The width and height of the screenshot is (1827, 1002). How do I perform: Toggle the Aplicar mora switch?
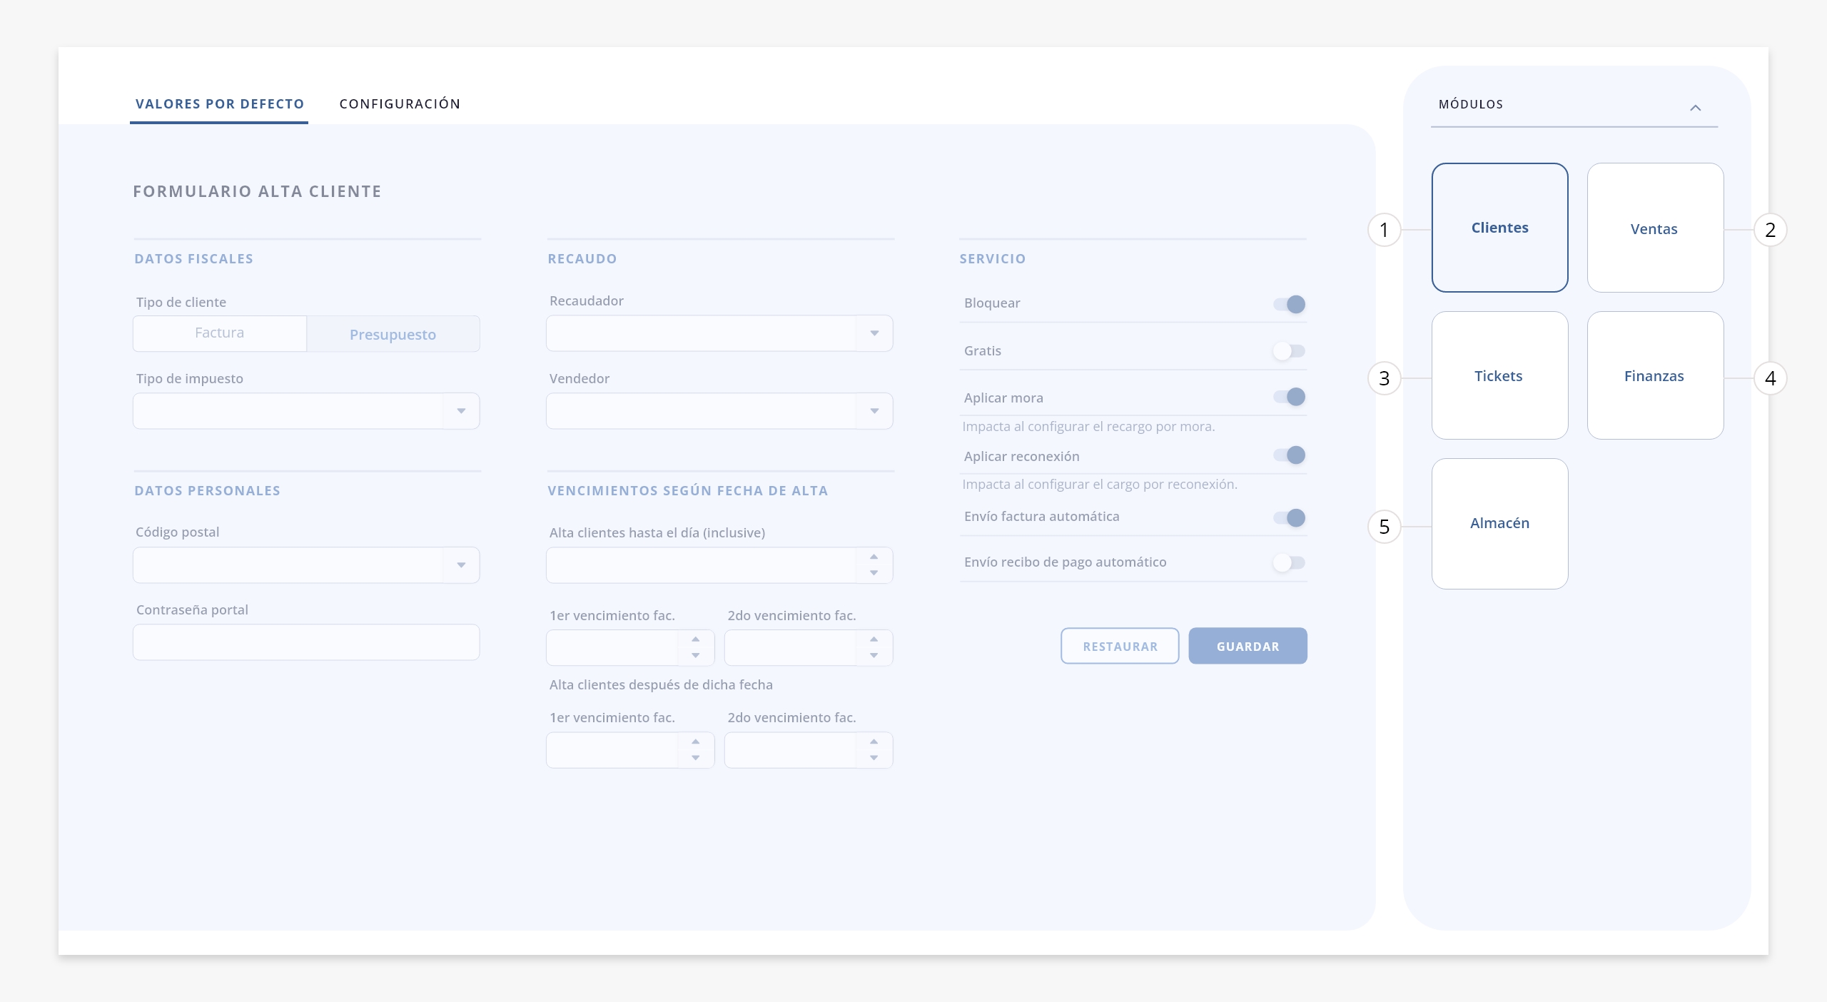(x=1290, y=397)
